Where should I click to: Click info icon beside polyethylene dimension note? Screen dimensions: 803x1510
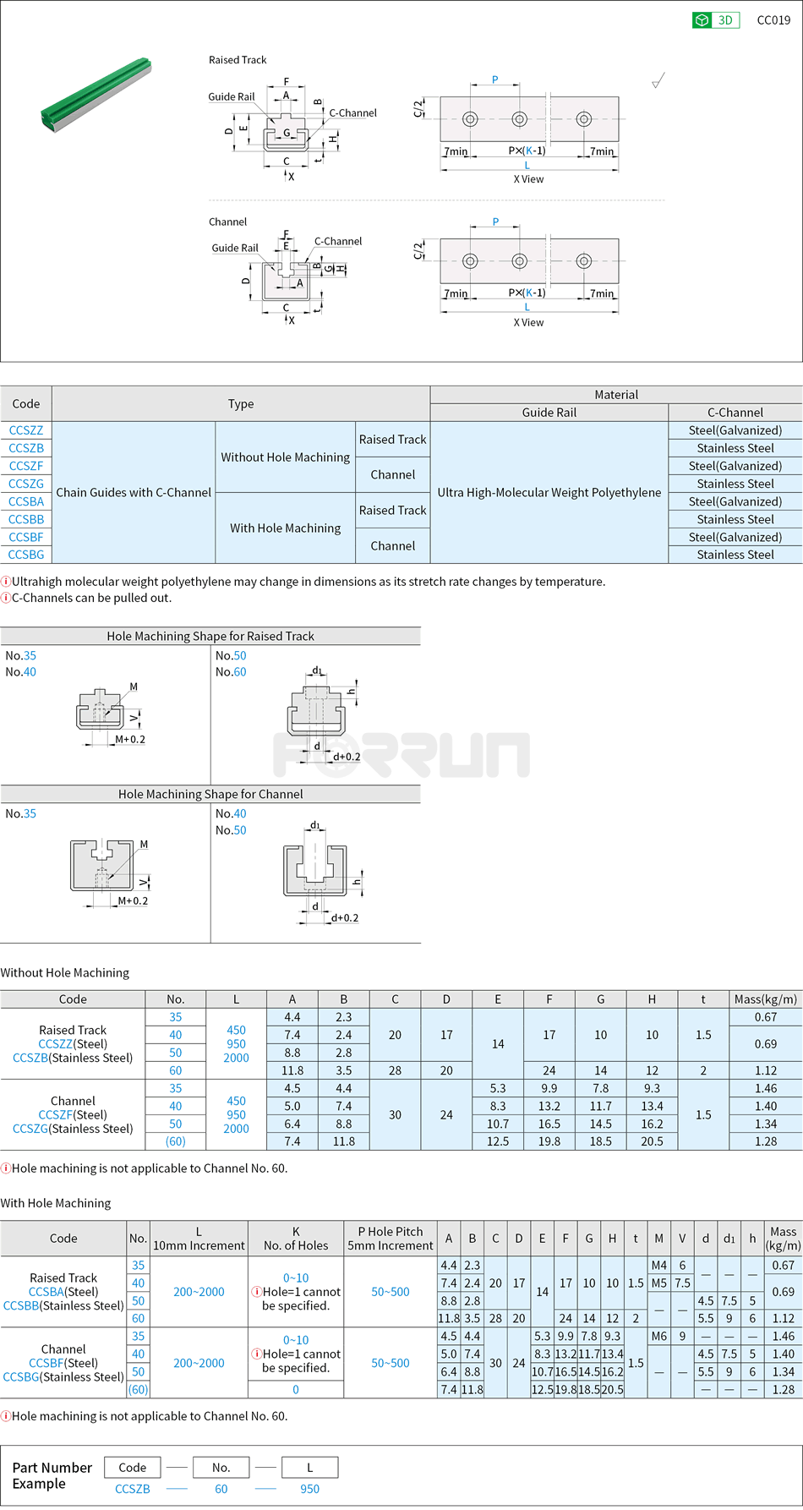pos(6,582)
